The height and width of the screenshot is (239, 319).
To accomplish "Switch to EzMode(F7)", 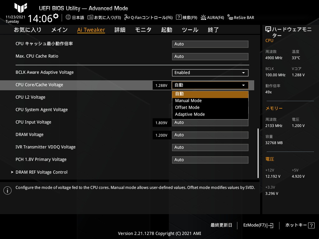I will (x=258, y=225).
